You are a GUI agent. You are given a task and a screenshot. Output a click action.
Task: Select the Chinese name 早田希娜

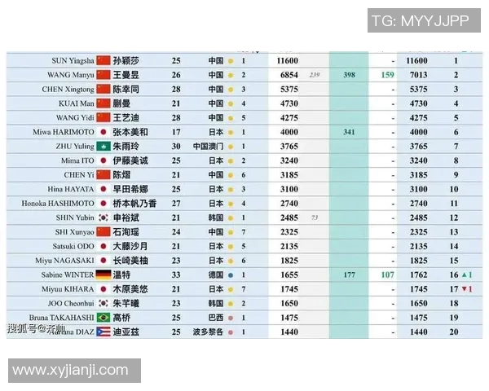(130, 189)
